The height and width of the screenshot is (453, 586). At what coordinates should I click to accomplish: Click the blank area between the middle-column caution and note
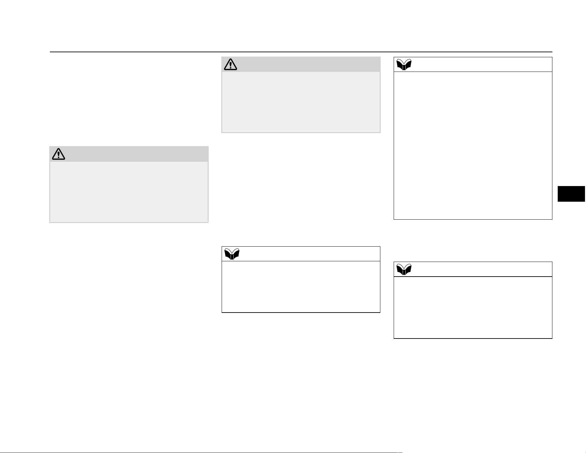pyautogui.click(x=301, y=190)
